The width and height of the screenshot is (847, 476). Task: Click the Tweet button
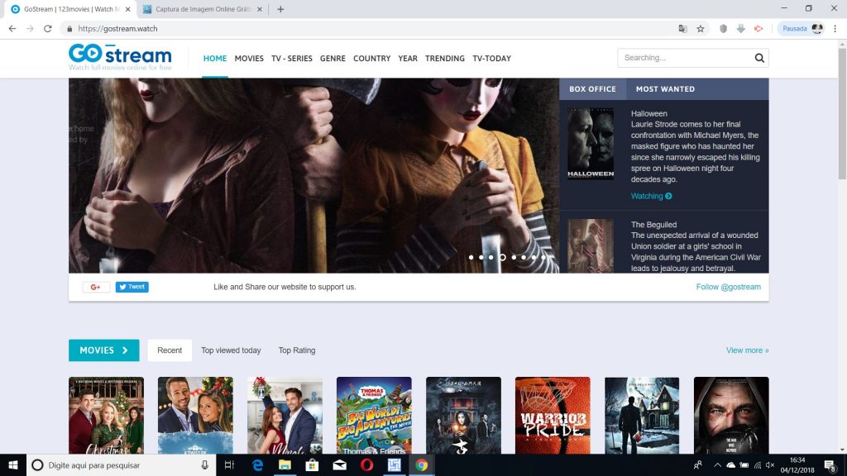coord(132,287)
